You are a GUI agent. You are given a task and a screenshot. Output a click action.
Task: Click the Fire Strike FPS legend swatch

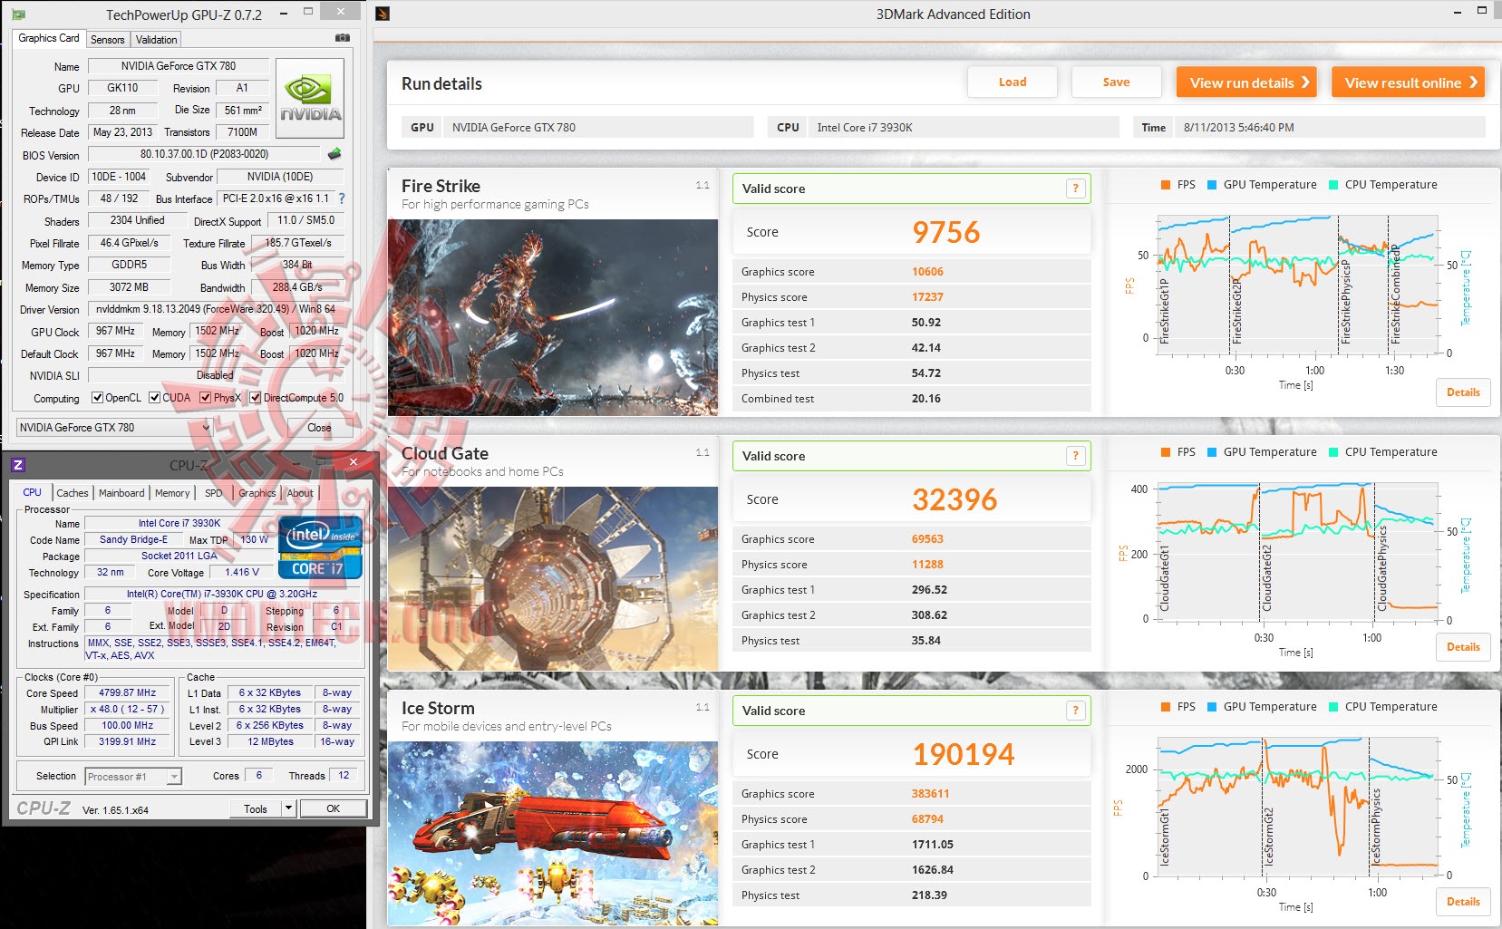point(1166,185)
